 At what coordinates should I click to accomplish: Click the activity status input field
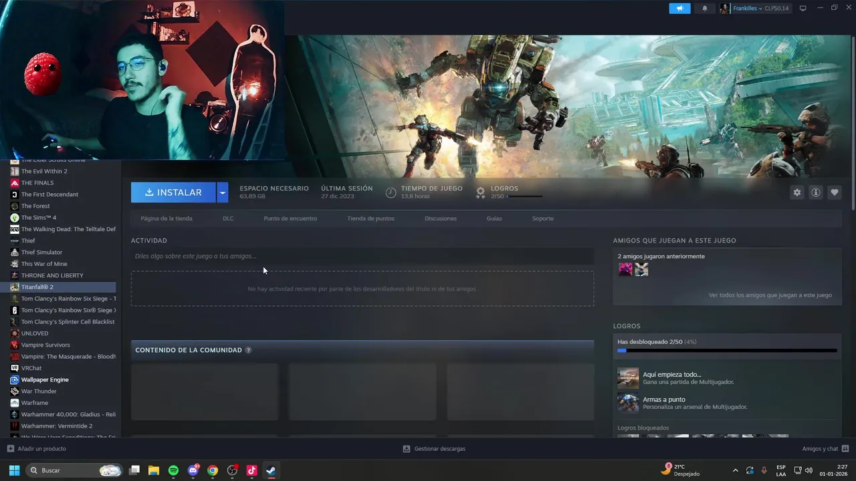tap(362, 256)
